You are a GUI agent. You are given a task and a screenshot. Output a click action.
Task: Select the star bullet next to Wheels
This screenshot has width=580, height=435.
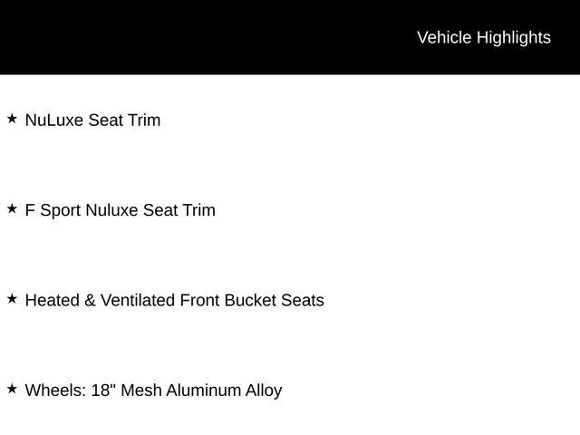pyautogui.click(x=12, y=389)
